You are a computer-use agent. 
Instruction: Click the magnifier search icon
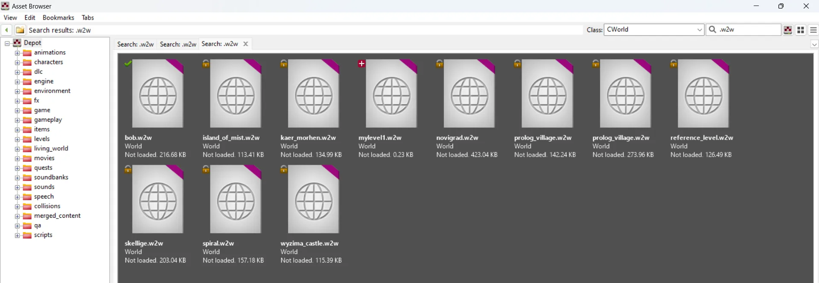coord(712,29)
